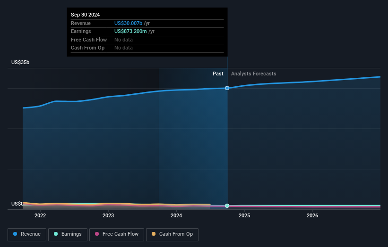Click the blue Revenue data point marker
The image size is (388, 247).
227,88
